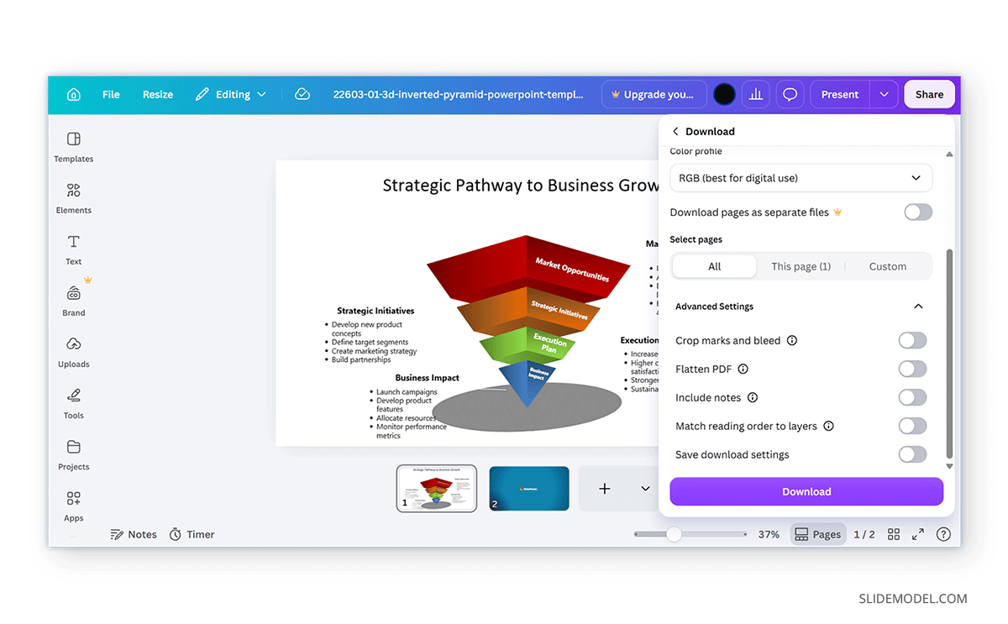Toggle Match reading order to layers

click(912, 426)
